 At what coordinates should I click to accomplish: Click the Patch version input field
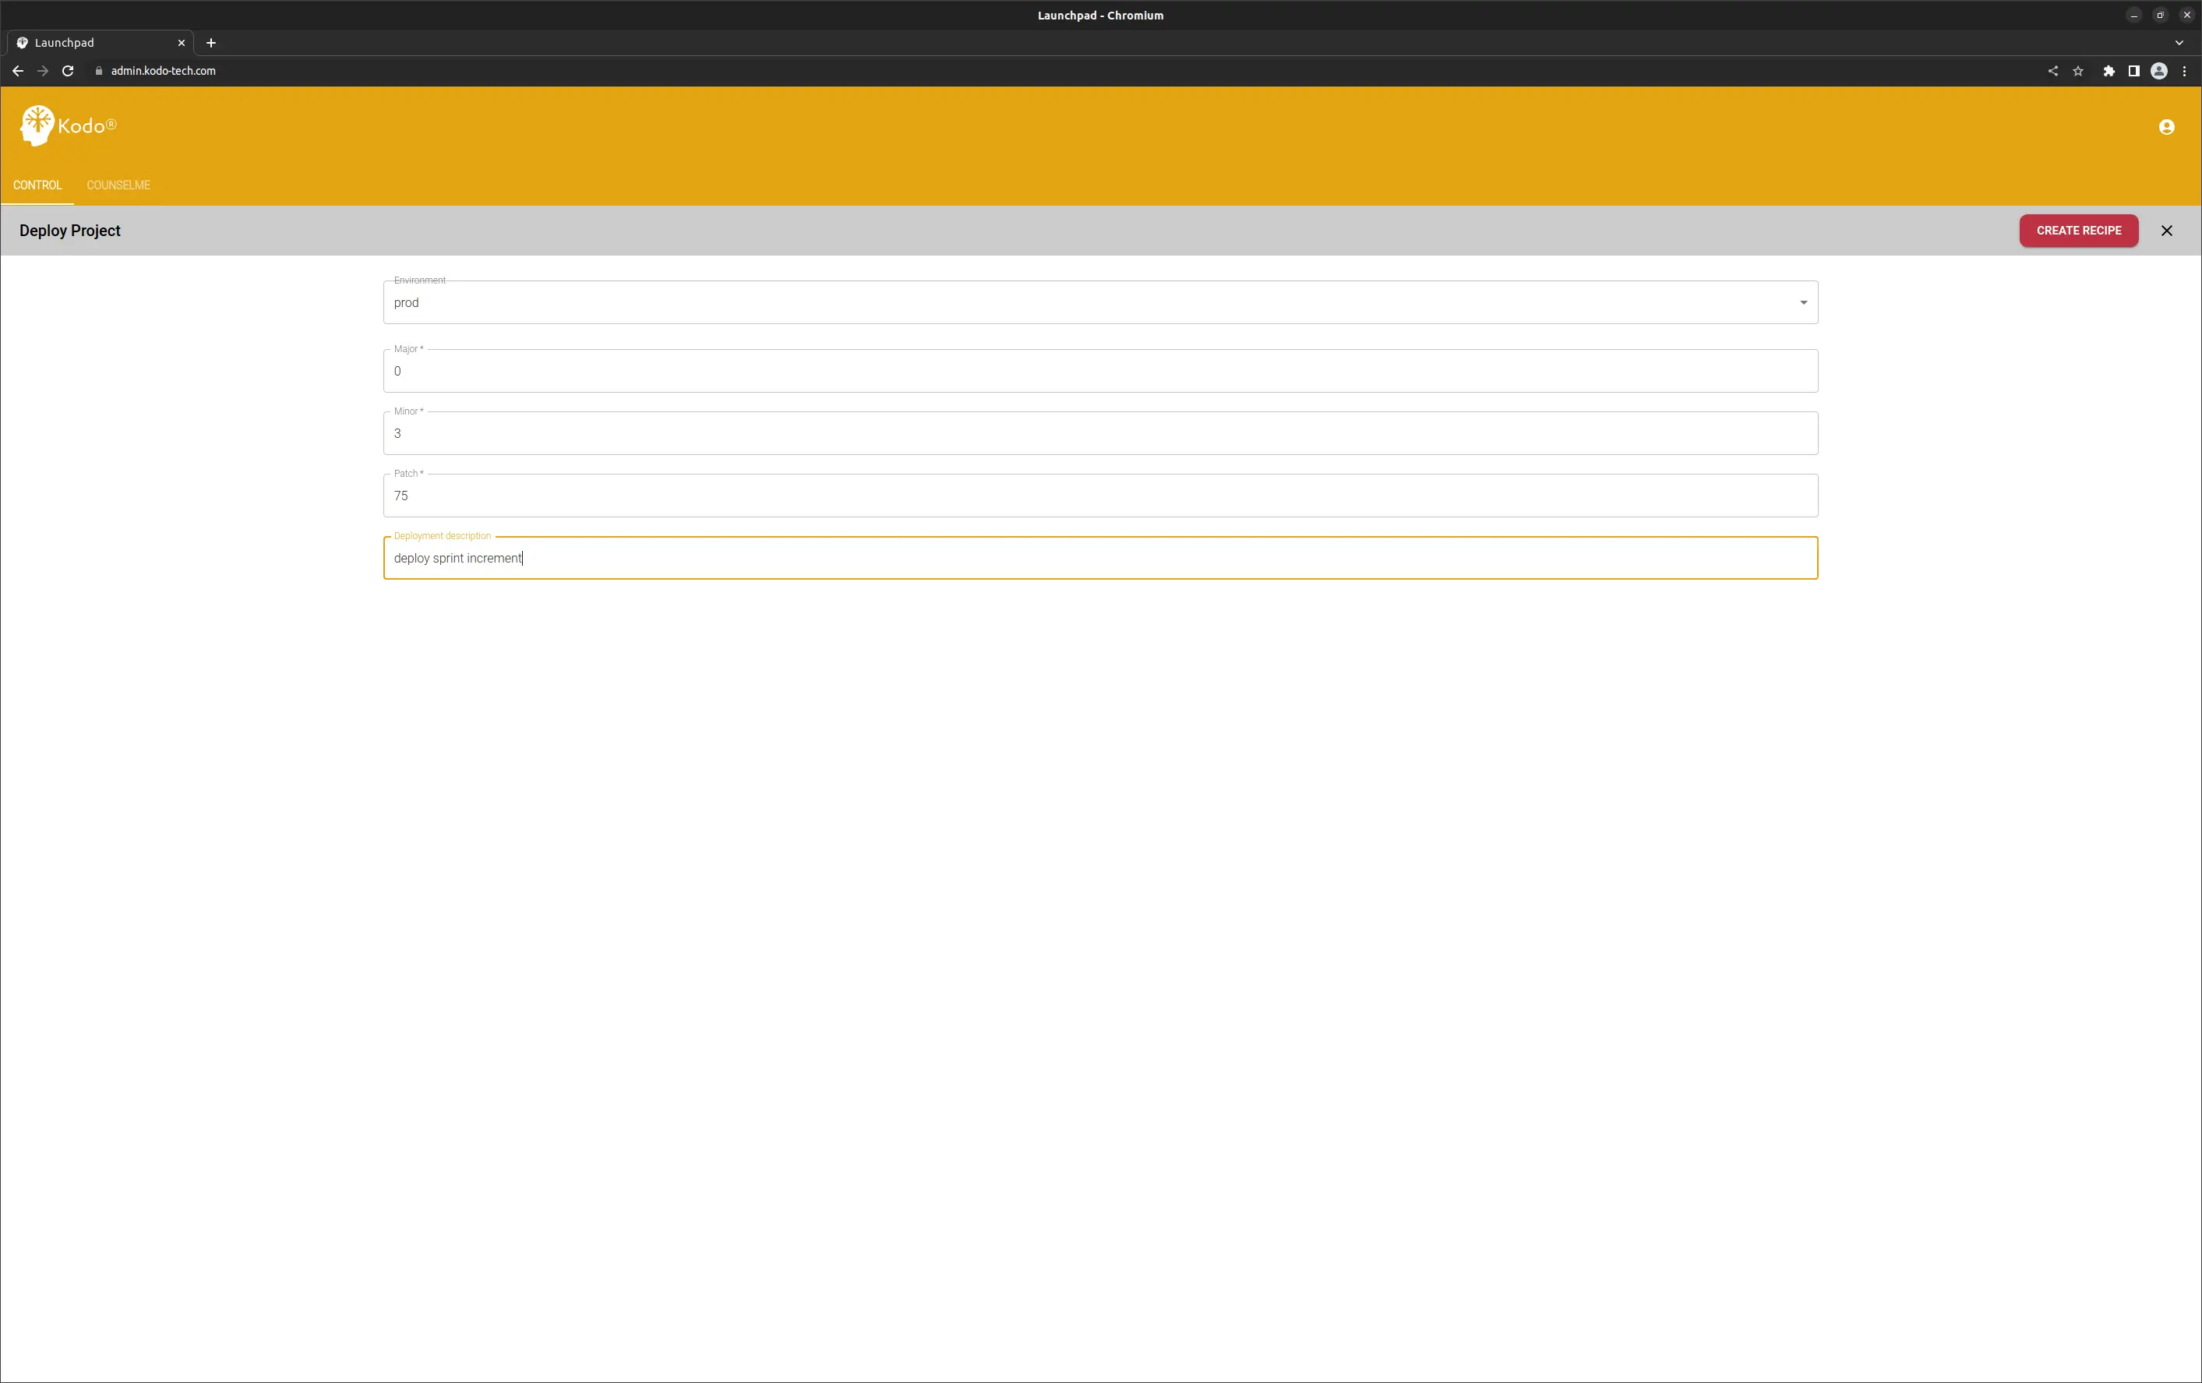[x=1100, y=496]
